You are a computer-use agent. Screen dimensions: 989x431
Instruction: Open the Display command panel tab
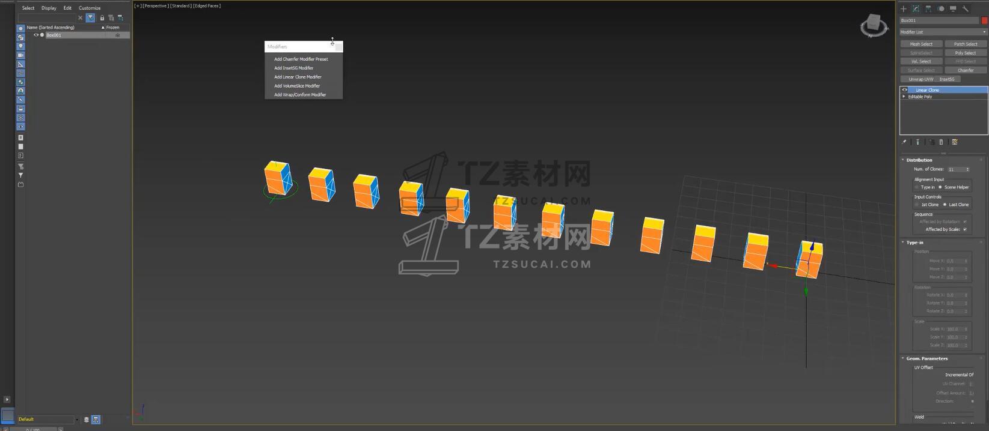point(953,8)
